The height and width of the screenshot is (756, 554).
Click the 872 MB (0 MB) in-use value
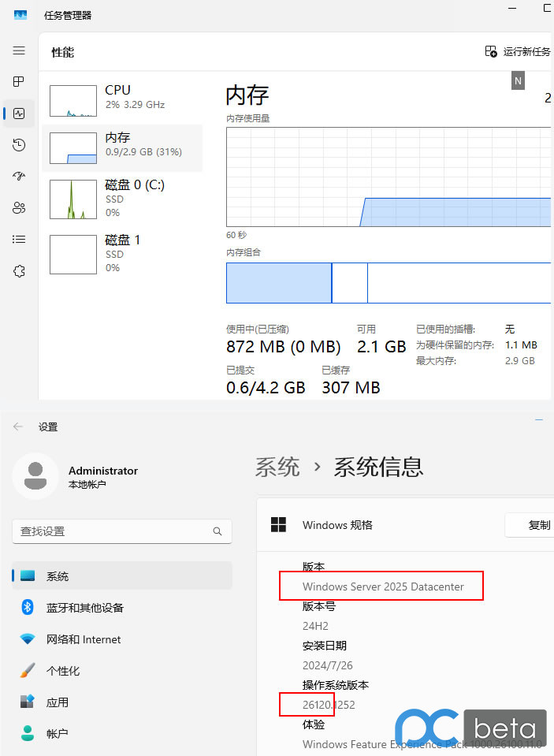click(284, 347)
